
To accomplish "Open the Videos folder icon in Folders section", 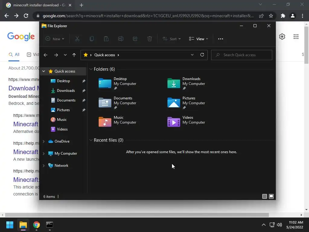I will 174,122.
